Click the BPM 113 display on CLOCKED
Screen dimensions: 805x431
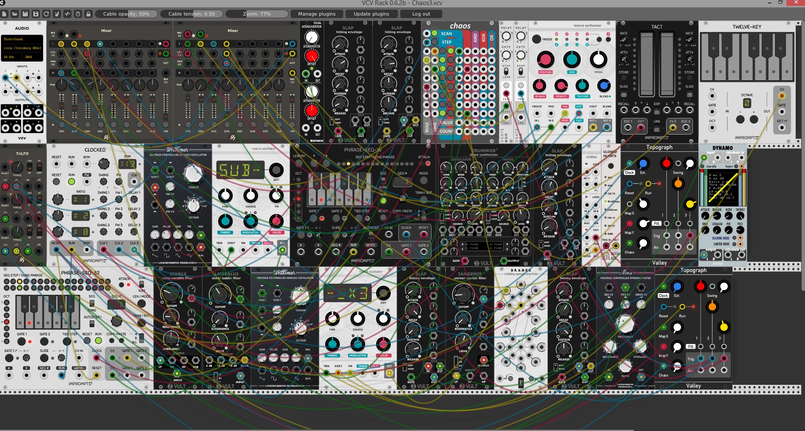[127, 164]
